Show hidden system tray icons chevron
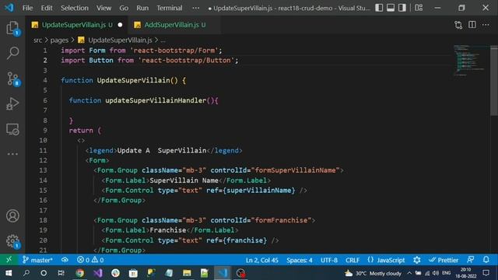Screen dimensions: 498x280 tap(409, 273)
